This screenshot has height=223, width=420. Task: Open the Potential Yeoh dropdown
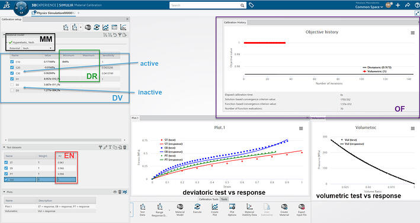pos(37,48)
